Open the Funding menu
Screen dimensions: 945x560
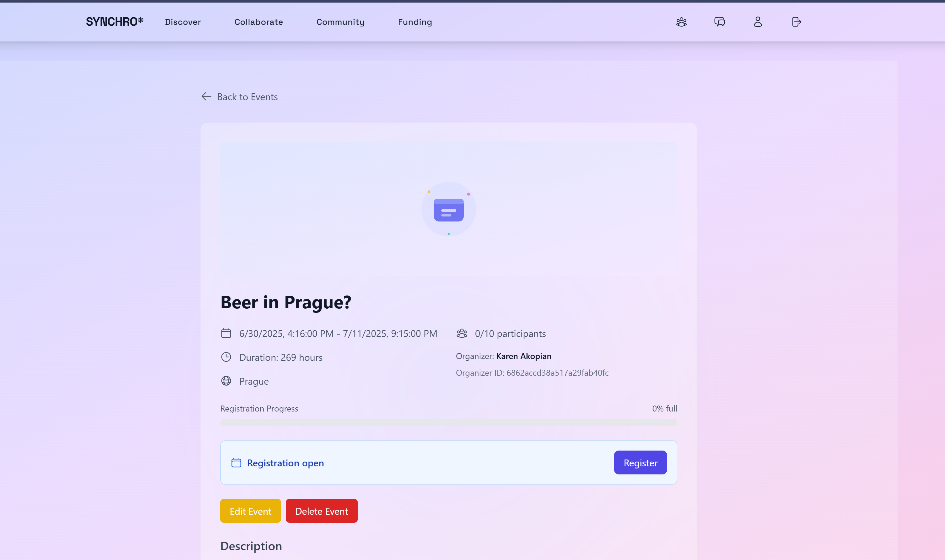415,22
